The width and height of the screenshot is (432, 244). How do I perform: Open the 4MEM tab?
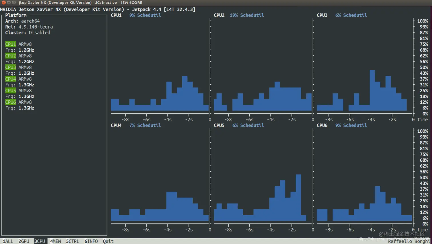[x=55, y=241]
